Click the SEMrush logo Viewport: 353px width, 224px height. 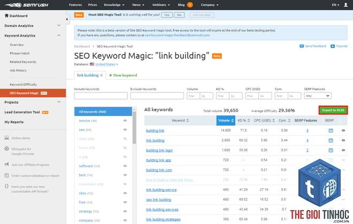pyautogui.click(x=27, y=5)
